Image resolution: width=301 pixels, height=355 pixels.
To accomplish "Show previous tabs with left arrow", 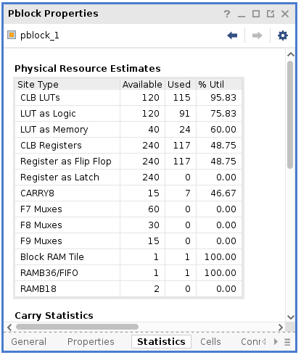I will pos(264,342).
